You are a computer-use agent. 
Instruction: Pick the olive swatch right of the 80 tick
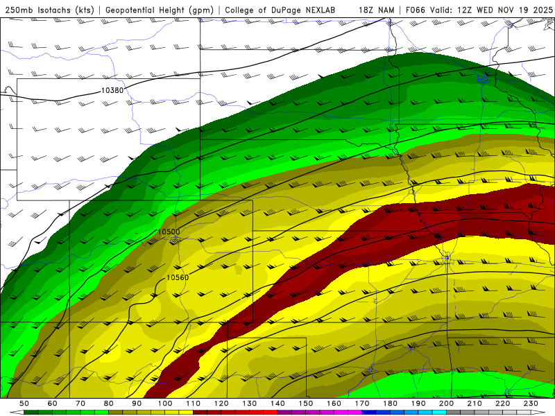point(116,413)
